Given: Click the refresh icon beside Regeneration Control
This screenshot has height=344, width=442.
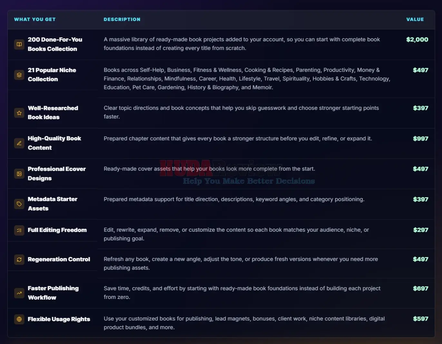Looking at the screenshot, I should [19, 260].
